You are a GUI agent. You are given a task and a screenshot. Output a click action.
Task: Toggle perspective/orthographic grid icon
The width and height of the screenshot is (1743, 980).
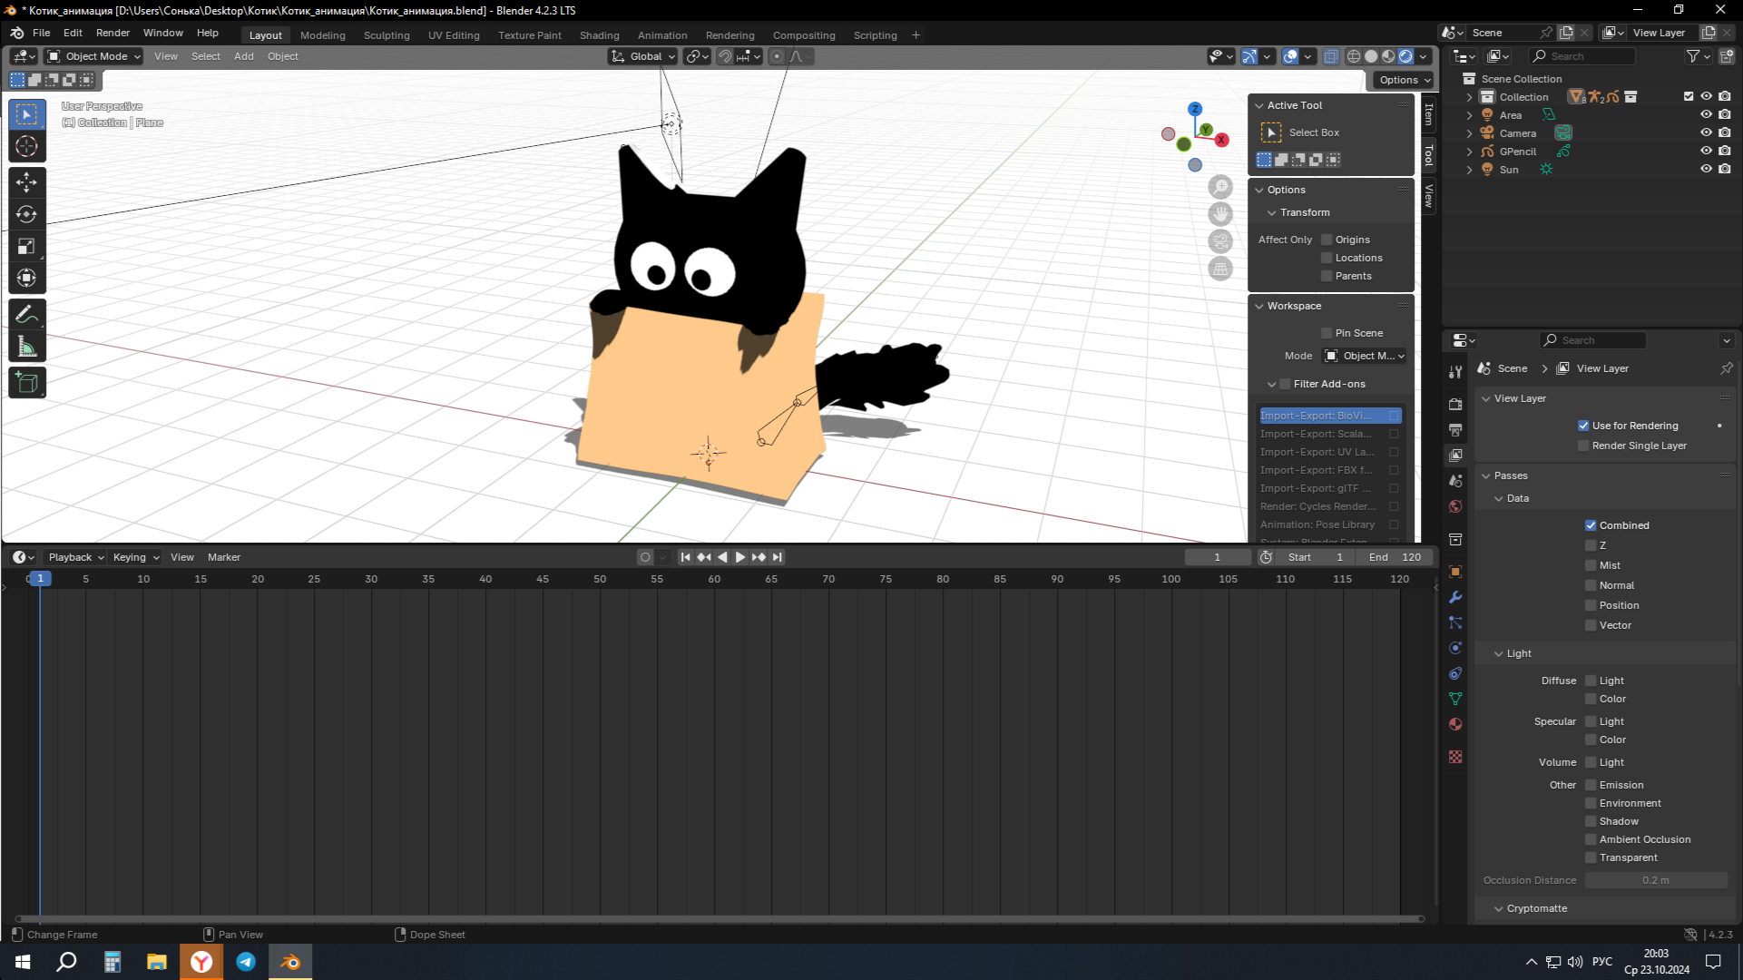click(x=1220, y=269)
